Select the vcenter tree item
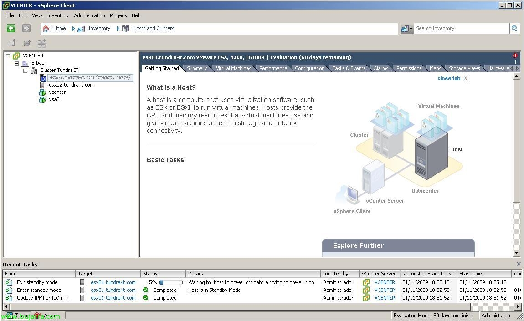Viewport: 524px width, 321px height. pos(57,92)
